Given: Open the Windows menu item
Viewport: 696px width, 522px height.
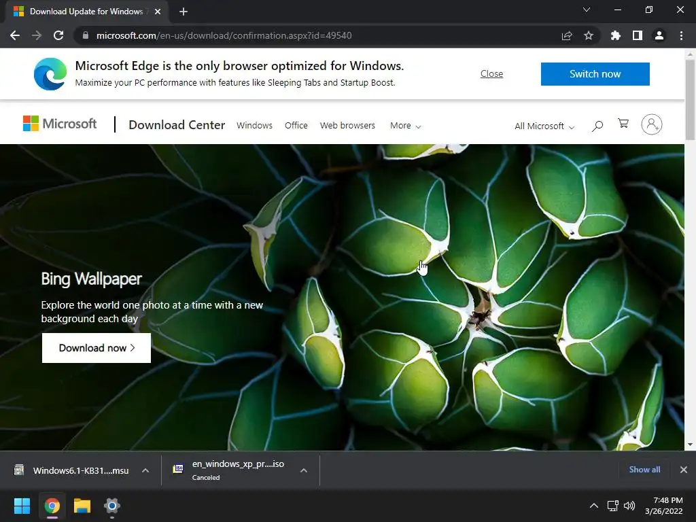Looking at the screenshot, I should pos(254,126).
